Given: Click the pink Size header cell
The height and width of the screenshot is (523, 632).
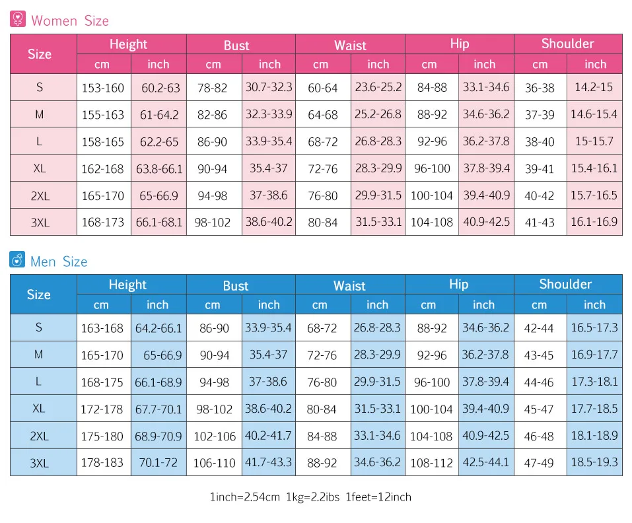Looking at the screenshot, I should coord(40,54).
